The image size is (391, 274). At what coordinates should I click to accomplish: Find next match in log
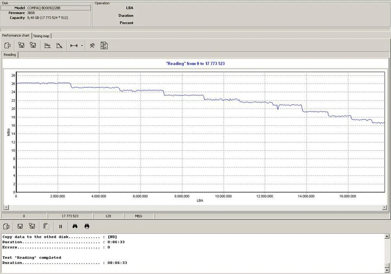(x=87, y=226)
